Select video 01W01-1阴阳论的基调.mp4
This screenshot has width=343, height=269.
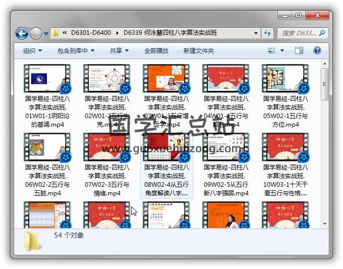point(47,96)
